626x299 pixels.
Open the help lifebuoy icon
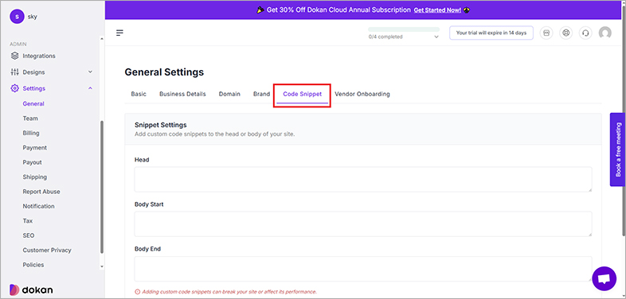(x=565, y=33)
